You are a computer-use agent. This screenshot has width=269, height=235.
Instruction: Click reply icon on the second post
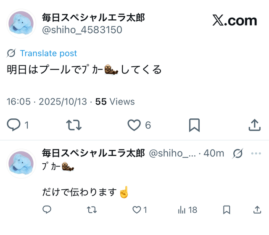coord(47,210)
